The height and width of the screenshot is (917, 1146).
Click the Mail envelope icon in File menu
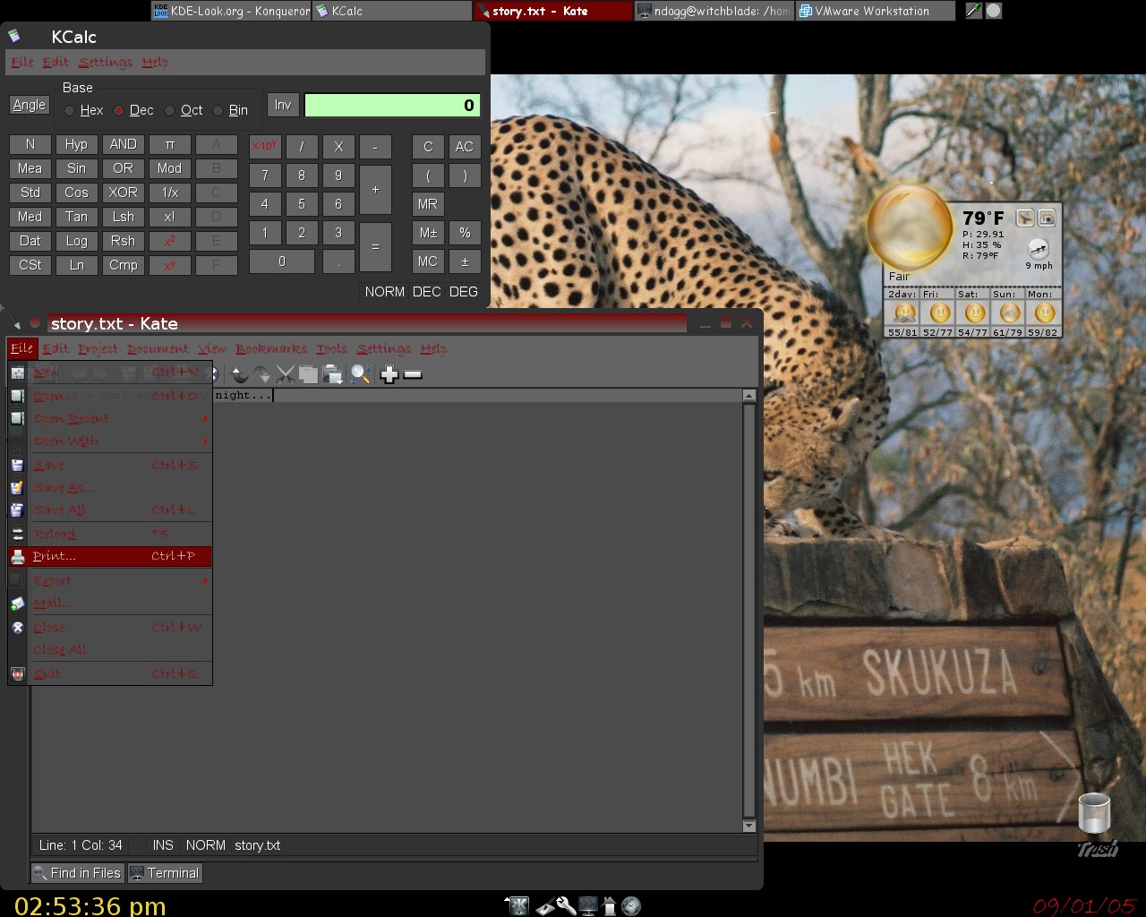(x=18, y=604)
